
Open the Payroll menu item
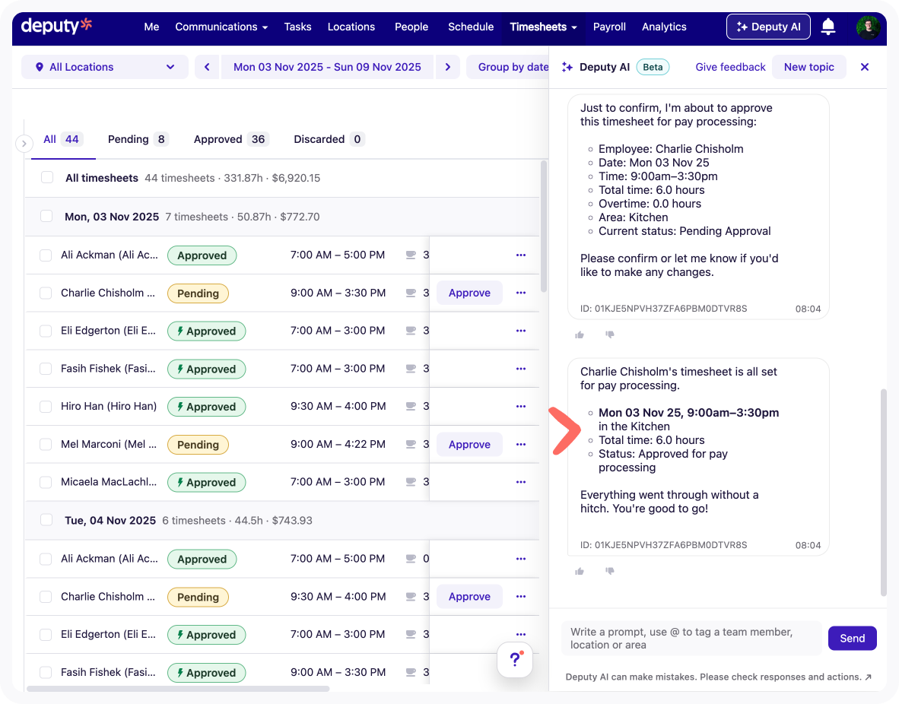click(609, 27)
